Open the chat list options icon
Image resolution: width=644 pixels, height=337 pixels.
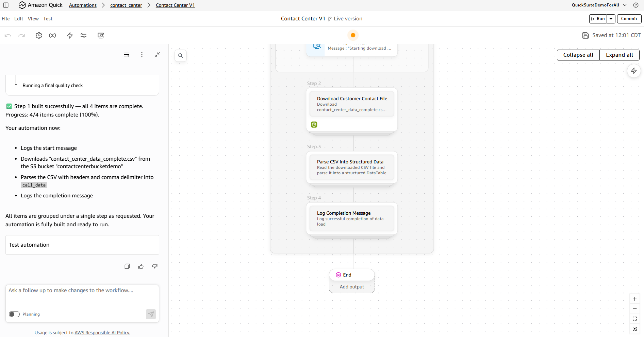[127, 55]
